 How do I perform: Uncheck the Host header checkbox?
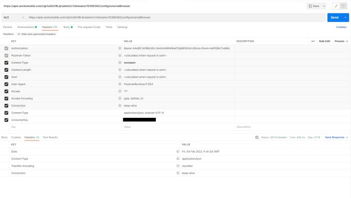(x=6, y=77)
